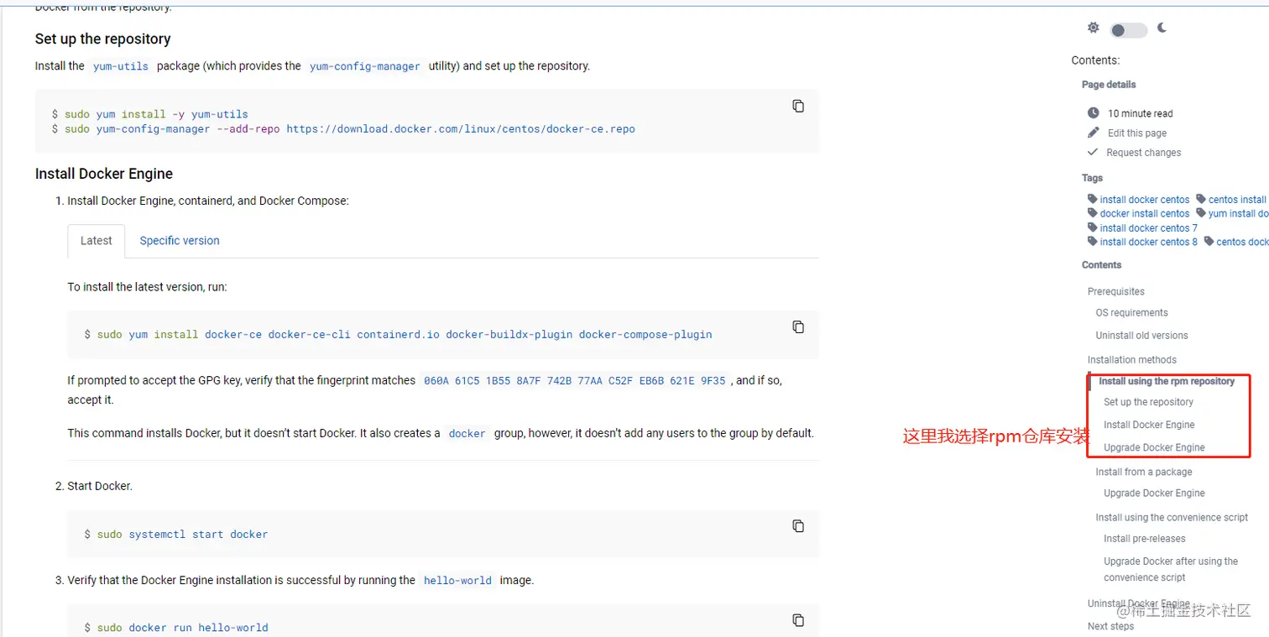Go to Set up the repository entry

1148,403
